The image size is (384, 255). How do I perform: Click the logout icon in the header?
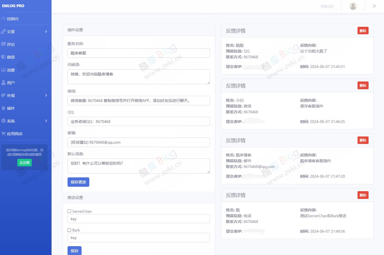point(374,6)
